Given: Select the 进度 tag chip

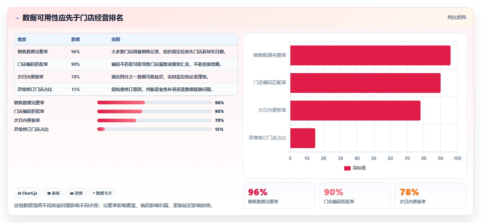Looking at the screenshot, I should (76, 193).
